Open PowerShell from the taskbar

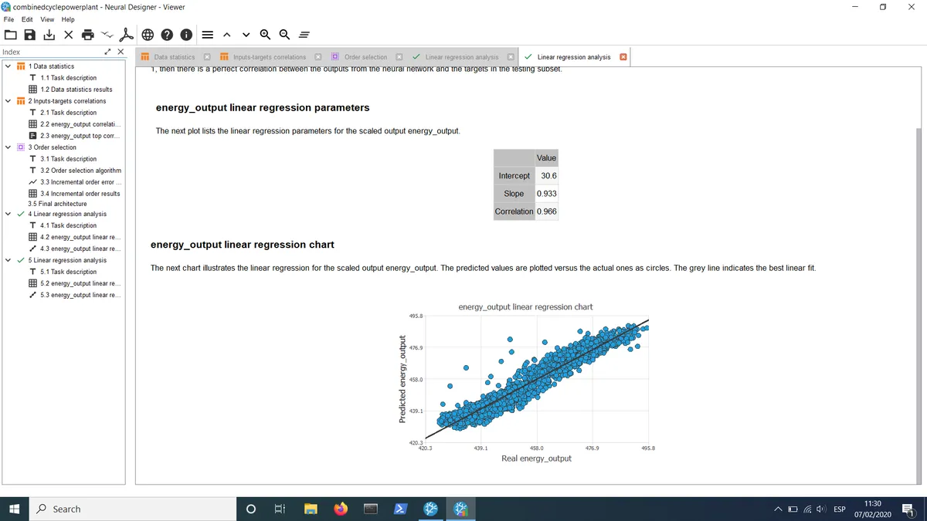pos(401,509)
